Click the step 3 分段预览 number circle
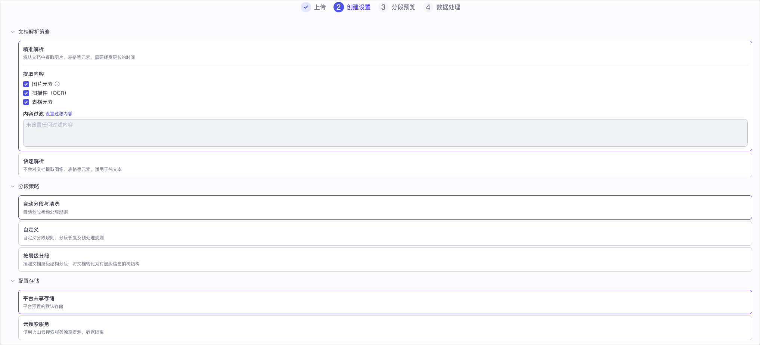Viewport: 760px width, 345px height. click(x=383, y=7)
